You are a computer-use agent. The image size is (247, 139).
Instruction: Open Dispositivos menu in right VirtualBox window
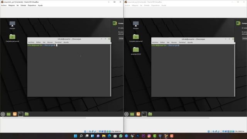(156, 5)
